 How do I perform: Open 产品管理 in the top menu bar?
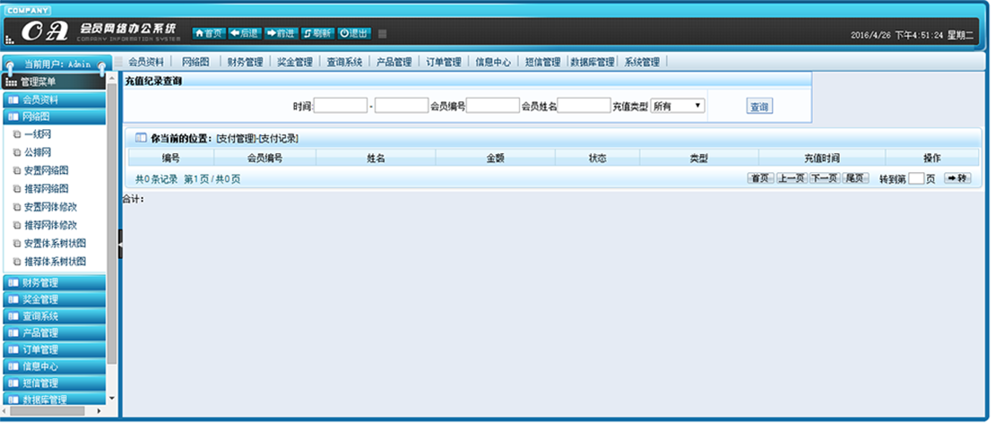pos(394,62)
